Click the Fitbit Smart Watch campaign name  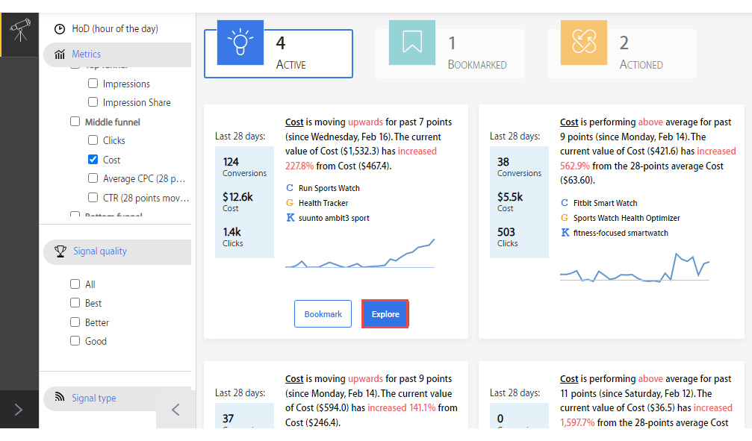pos(605,203)
